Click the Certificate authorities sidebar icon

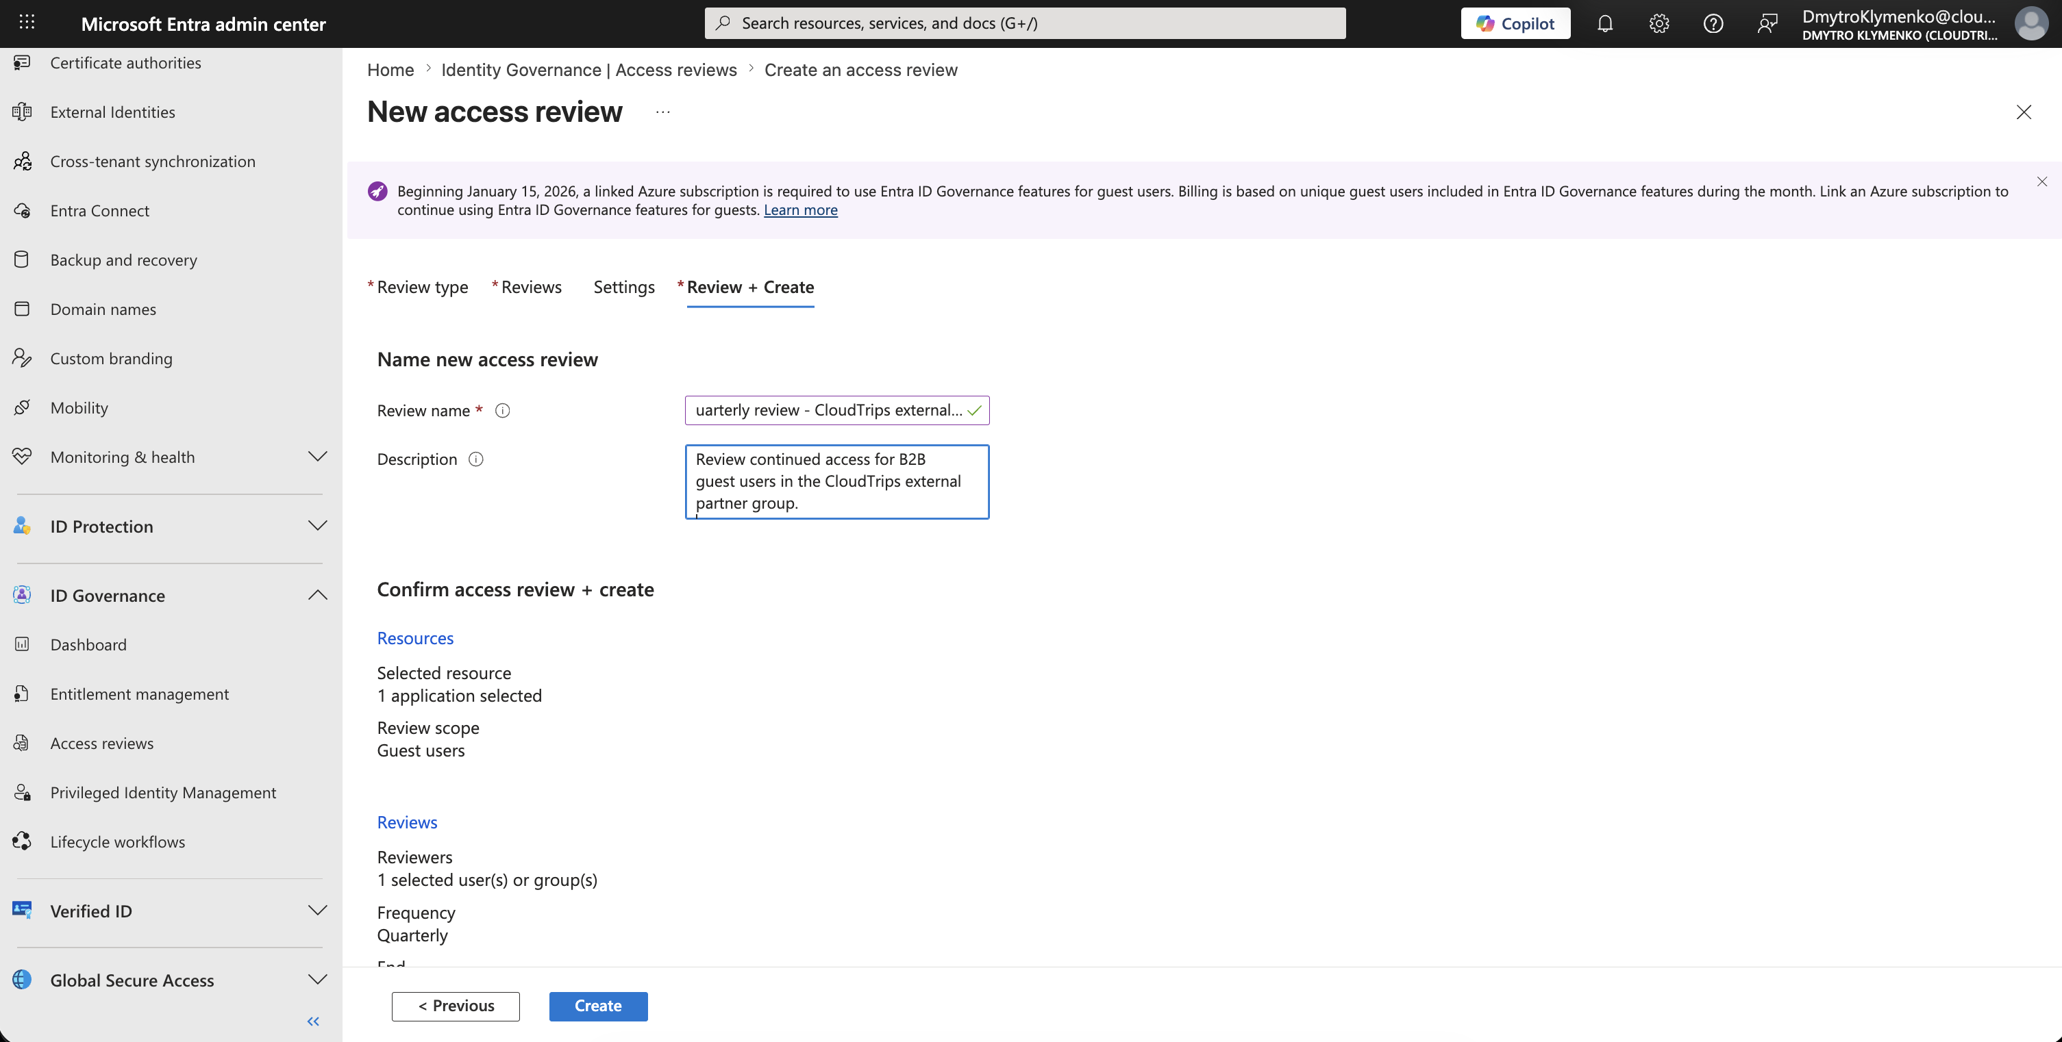coord(23,62)
